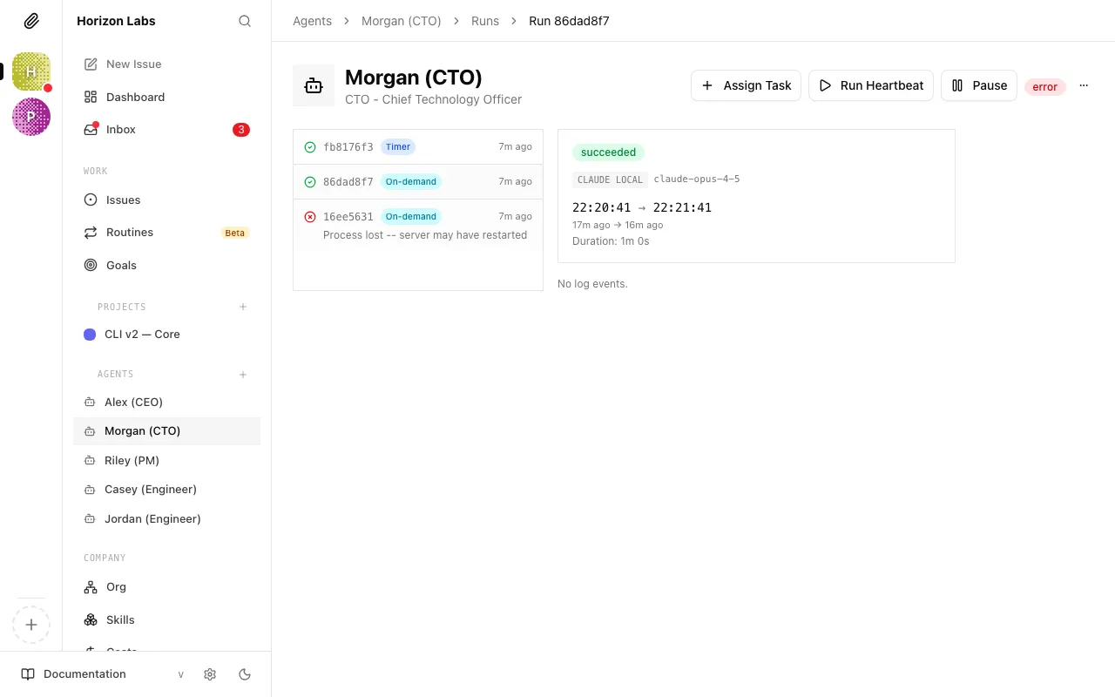The width and height of the screenshot is (1115, 697).
Task: Click the 22:20:41 → 22:21:41 time range
Action: pyautogui.click(x=642, y=207)
